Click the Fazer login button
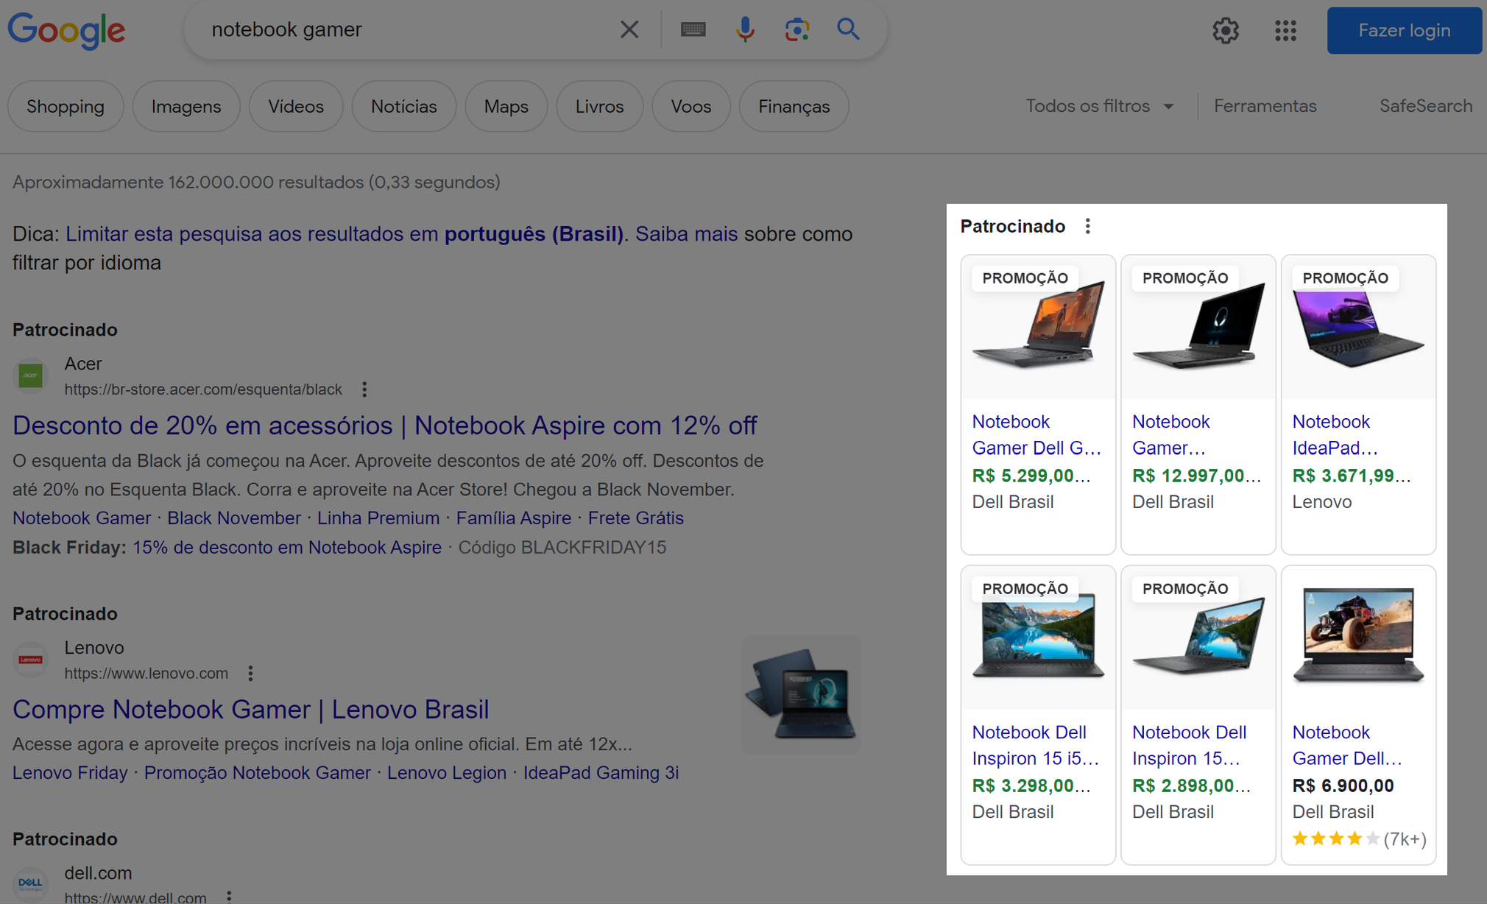Screen dimensions: 1487x904 (x=1403, y=30)
